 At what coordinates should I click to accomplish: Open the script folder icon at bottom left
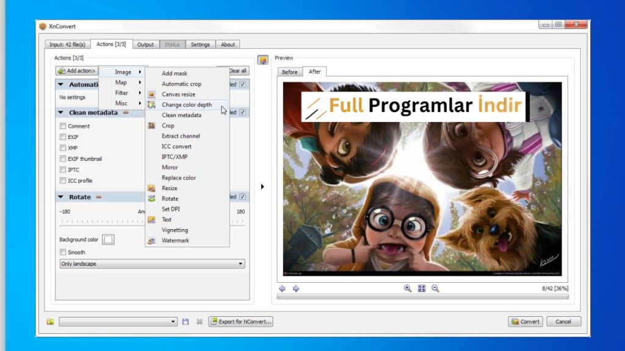(50, 322)
